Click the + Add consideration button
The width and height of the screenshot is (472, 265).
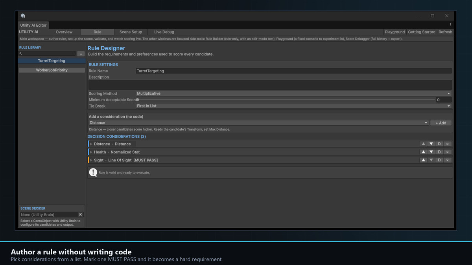[x=441, y=123]
